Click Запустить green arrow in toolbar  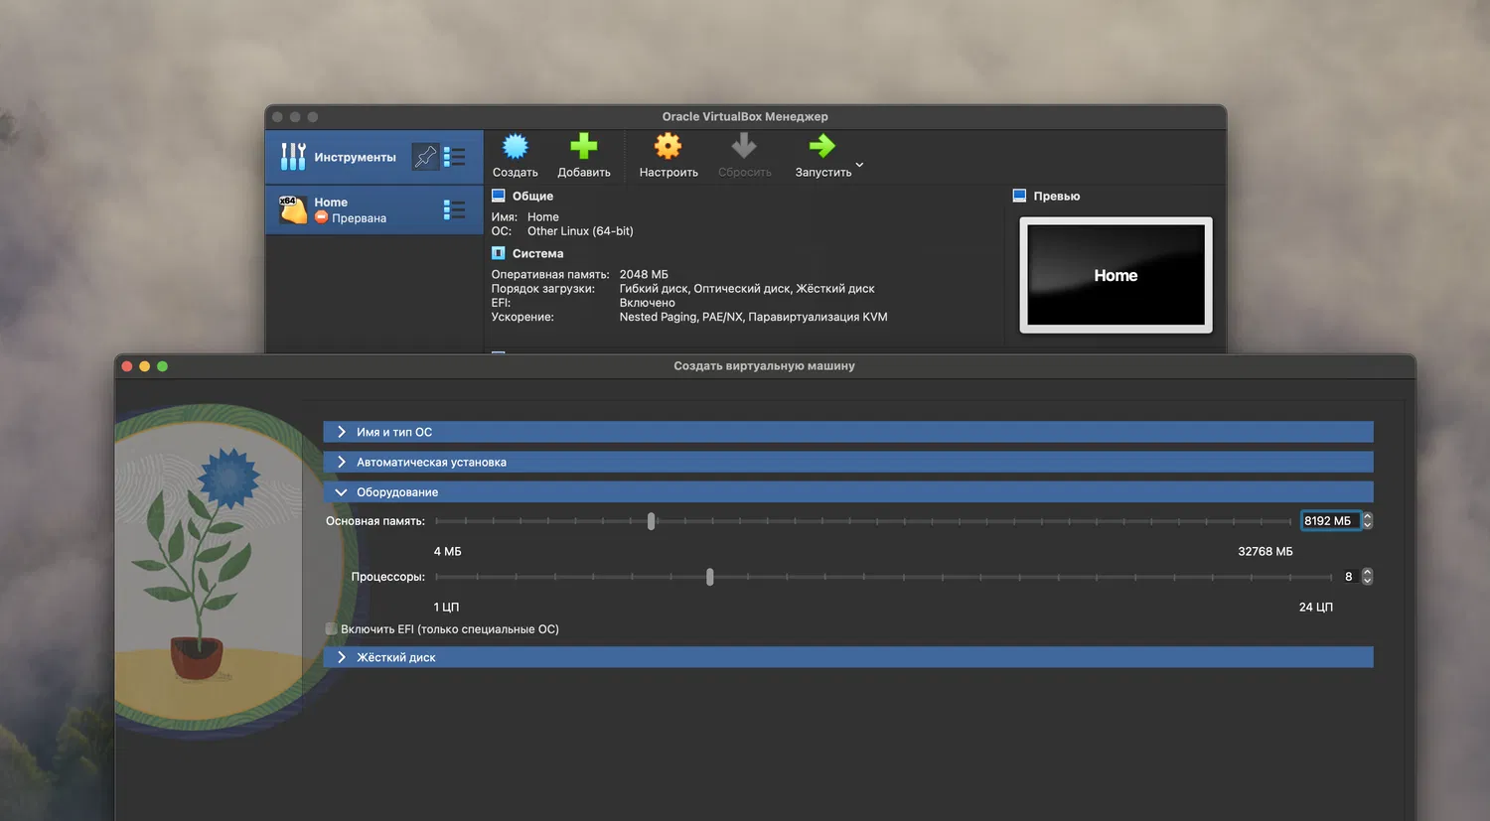822,156
